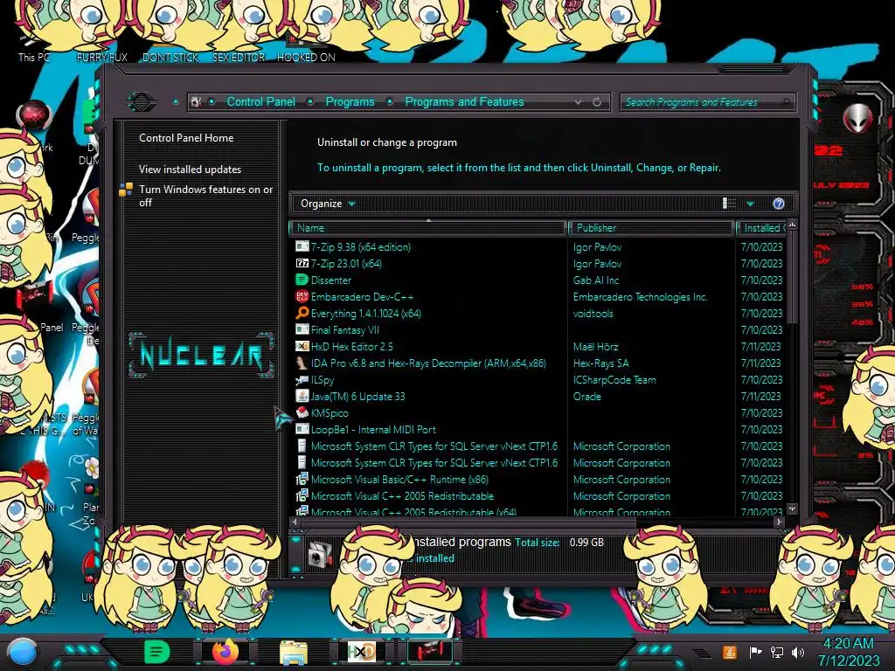The width and height of the screenshot is (895, 671).
Task: Click the LoopBe1 MIDI Port icon
Action: click(302, 429)
